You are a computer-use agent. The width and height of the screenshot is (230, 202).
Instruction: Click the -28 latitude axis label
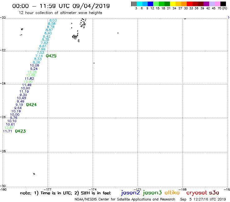tap(3, 151)
